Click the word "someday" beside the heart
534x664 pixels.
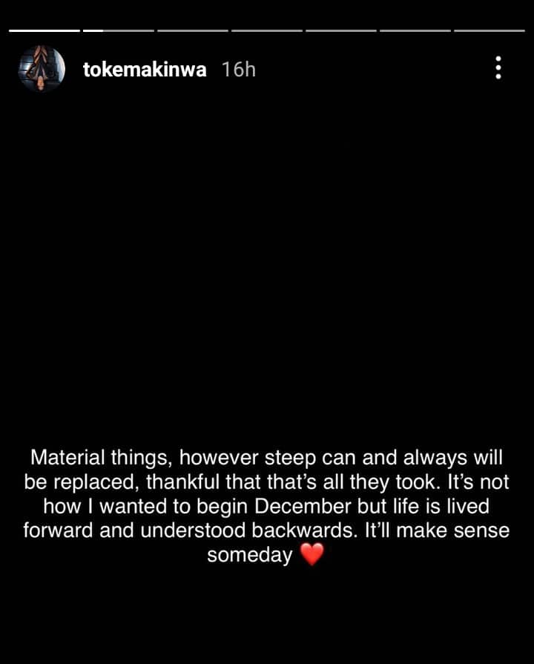[250, 555]
